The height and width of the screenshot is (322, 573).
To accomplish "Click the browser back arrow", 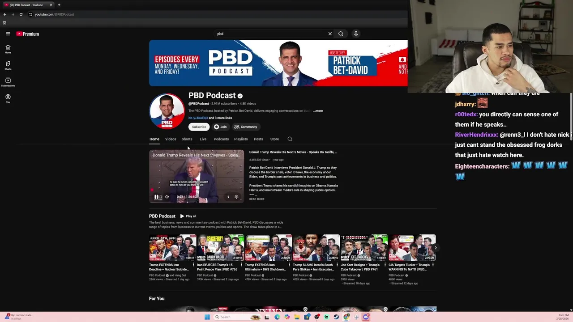I will 5,14.
